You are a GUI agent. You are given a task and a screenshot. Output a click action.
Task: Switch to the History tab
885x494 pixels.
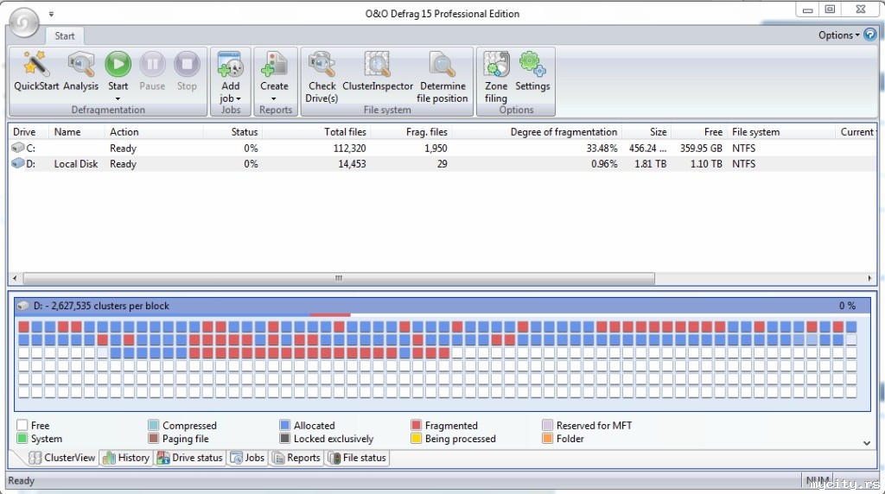[126, 458]
